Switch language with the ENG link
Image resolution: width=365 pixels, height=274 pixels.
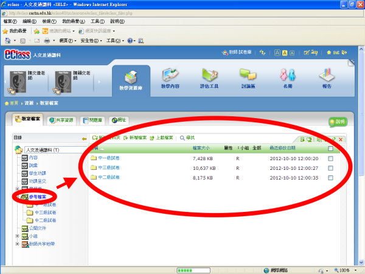tap(336, 52)
